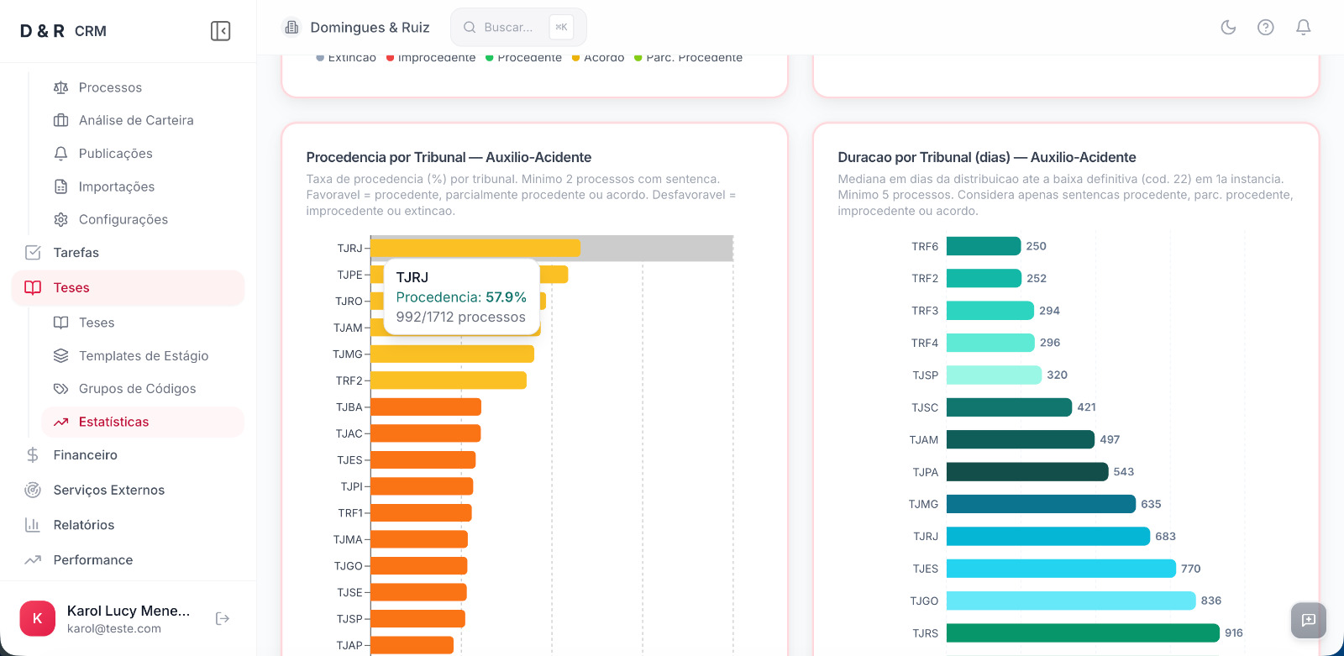Click the TJRS bar in duration chart
1344x656 pixels.
point(1082,633)
